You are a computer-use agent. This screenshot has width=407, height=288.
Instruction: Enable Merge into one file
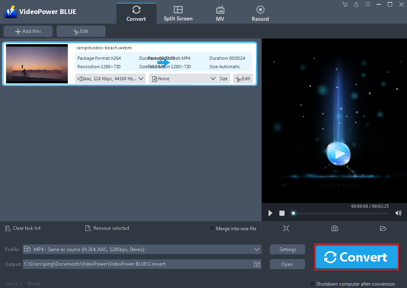212,228
